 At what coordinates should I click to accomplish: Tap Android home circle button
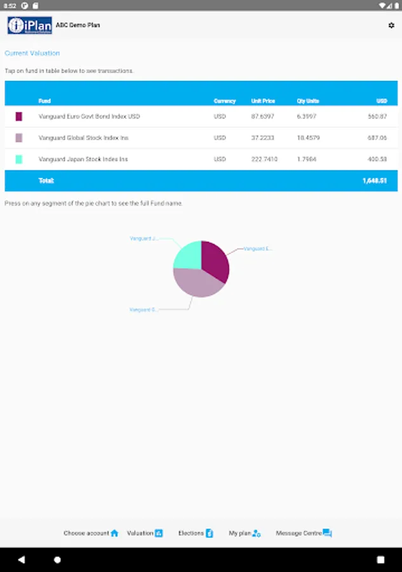(57, 559)
